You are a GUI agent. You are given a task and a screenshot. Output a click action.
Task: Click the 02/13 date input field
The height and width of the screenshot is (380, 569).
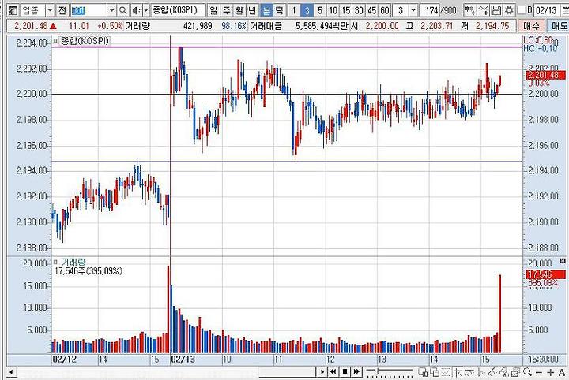click(x=546, y=10)
